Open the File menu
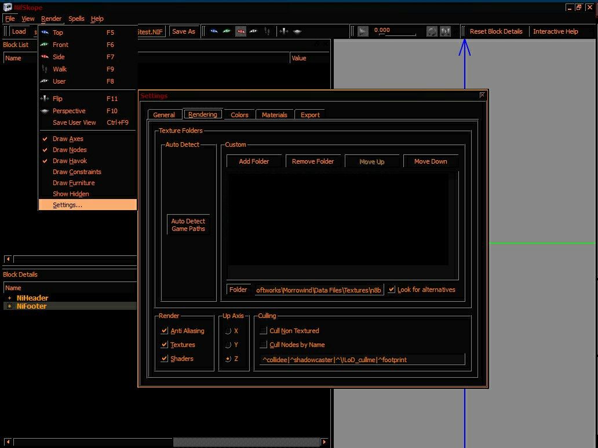Viewport: 598px width, 448px height. point(10,19)
